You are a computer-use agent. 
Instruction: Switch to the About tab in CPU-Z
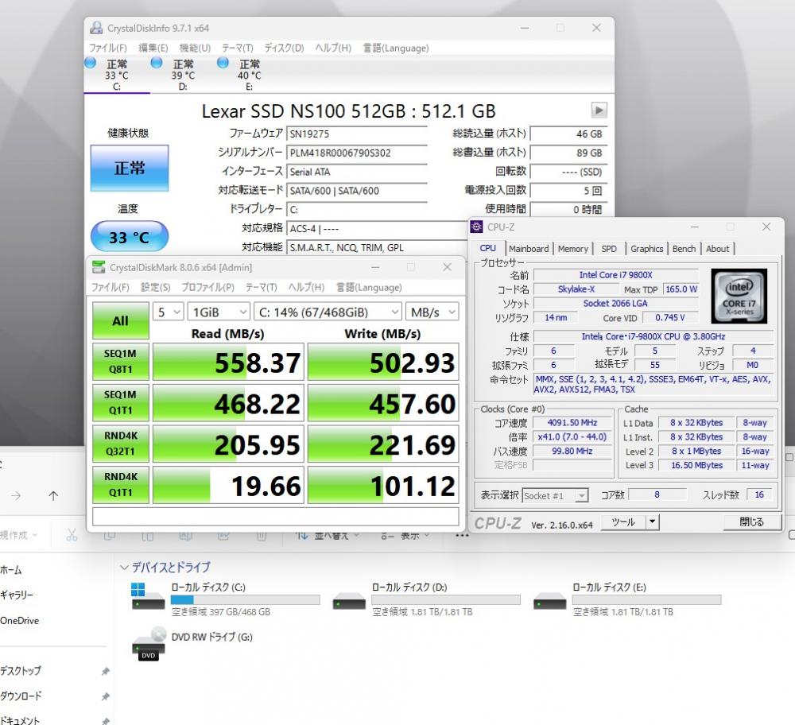pos(717,249)
